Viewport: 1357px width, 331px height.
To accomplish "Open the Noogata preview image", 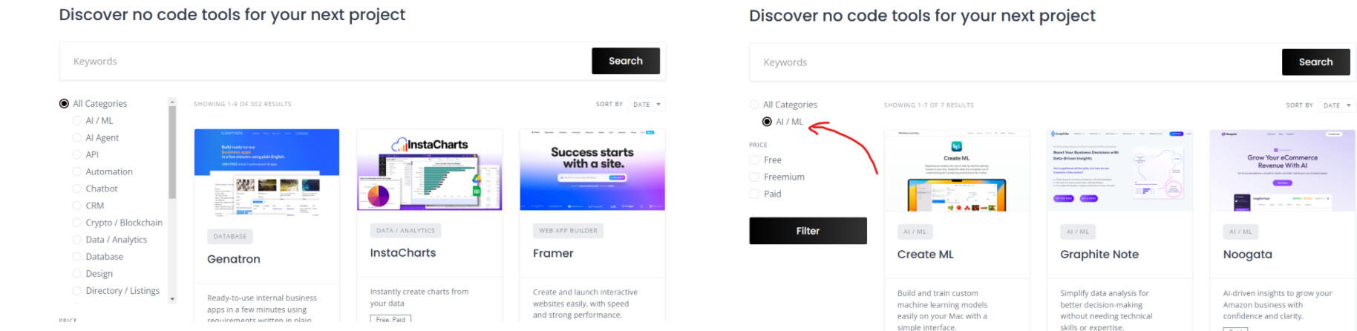I will pyautogui.click(x=1282, y=171).
